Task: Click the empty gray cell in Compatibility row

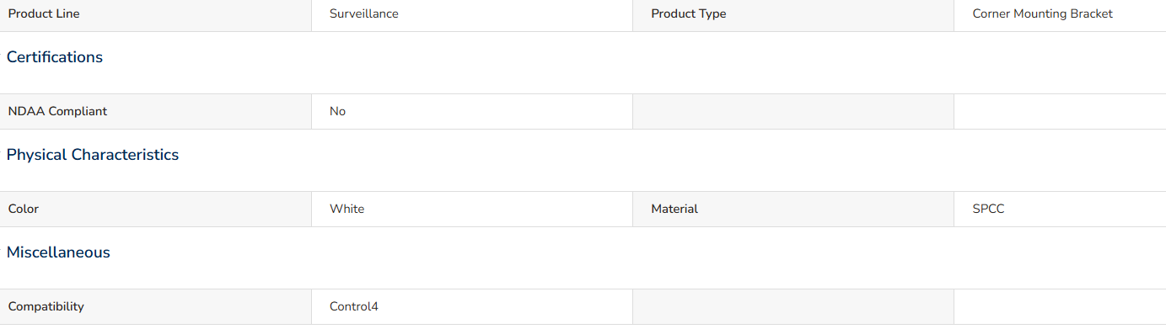Action: pyautogui.click(x=793, y=306)
